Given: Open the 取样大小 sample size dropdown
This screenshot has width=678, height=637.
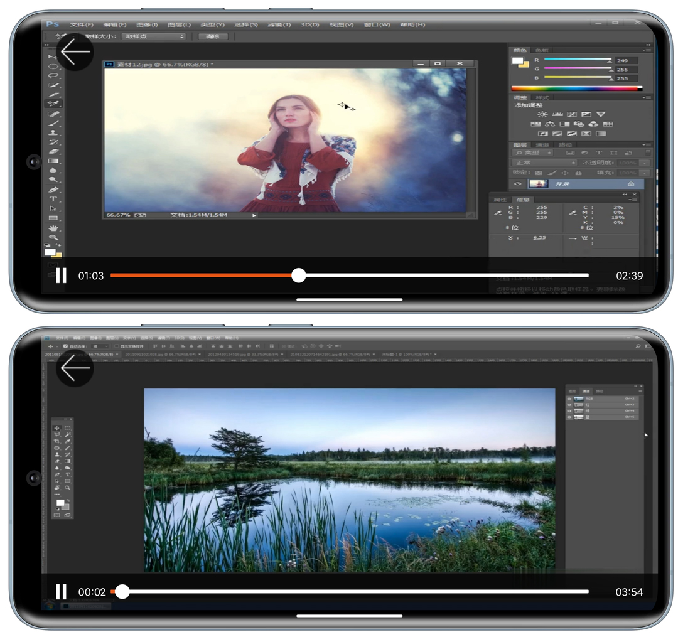Looking at the screenshot, I should (x=154, y=36).
